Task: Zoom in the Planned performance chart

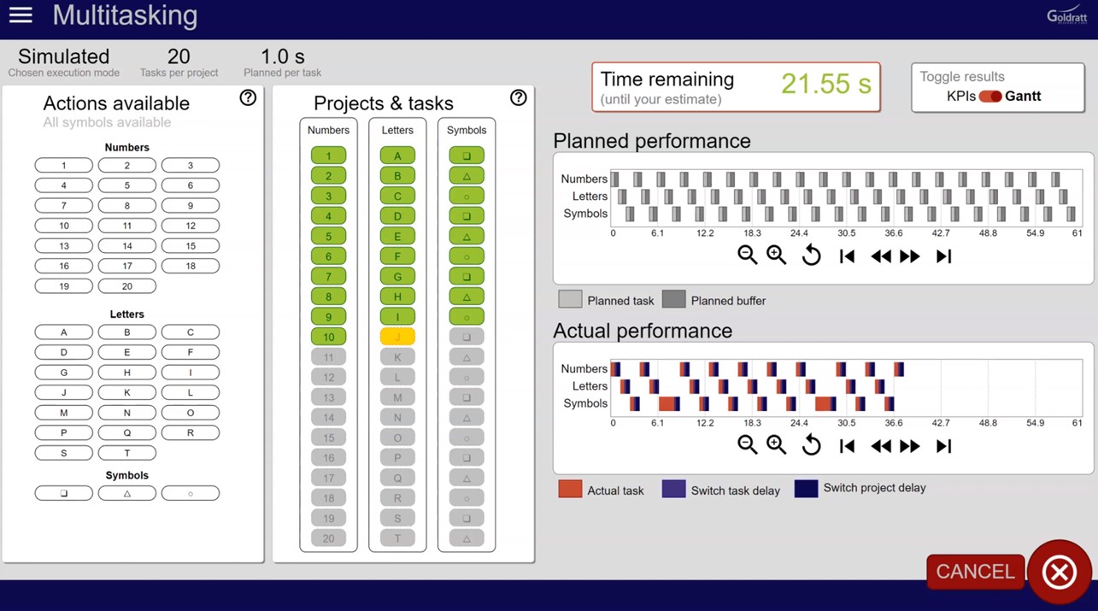Action: [x=776, y=256]
